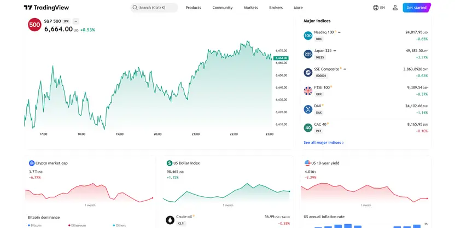The height and width of the screenshot is (228, 455).
Task: Click the Japan 225 index icon
Action: point(308,54)
